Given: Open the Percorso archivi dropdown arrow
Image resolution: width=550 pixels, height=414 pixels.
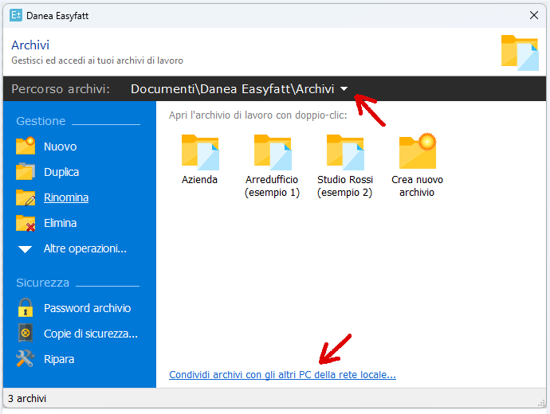Looking at the screenshot, I should pyautogui.click(x=344, y=89).
